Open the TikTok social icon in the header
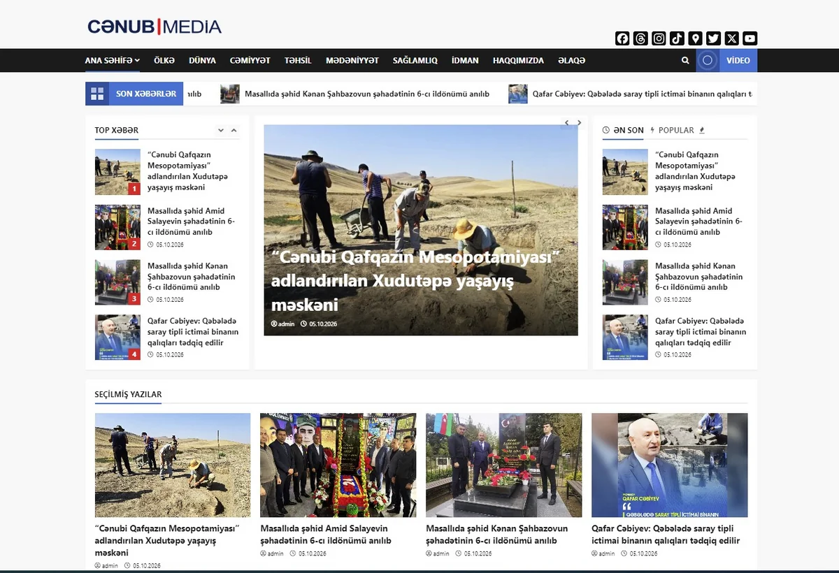Screen dimensions: 839x573 tap(677, 38)
